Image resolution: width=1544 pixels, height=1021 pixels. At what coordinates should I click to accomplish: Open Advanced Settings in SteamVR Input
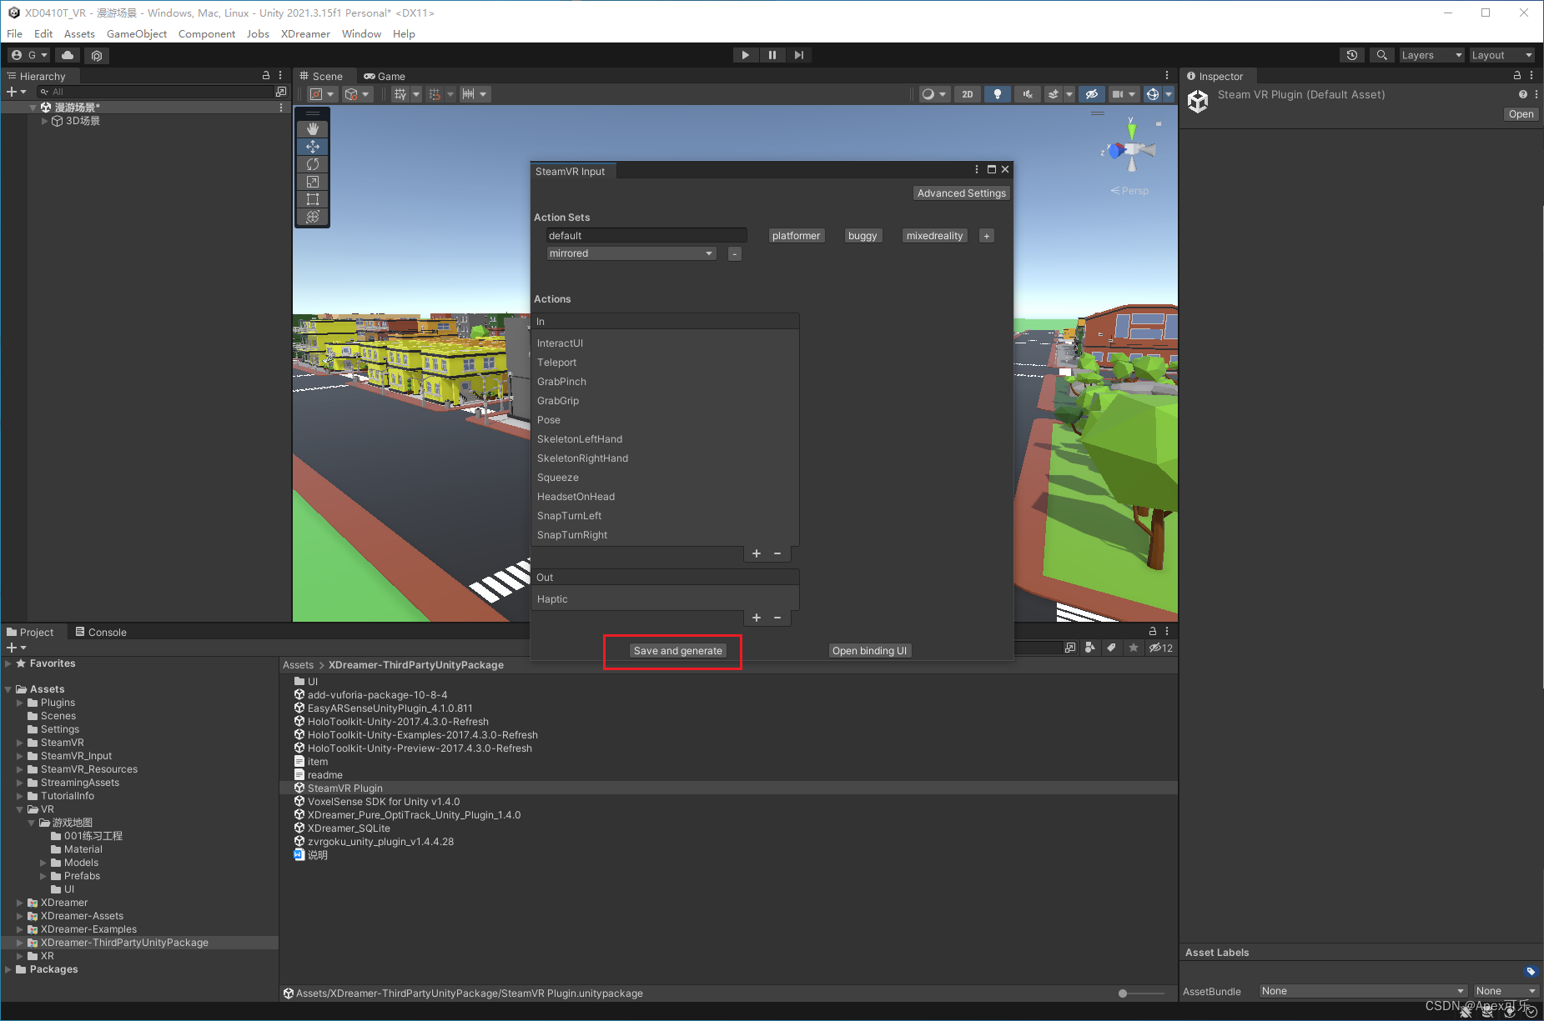tap(962, 193)
